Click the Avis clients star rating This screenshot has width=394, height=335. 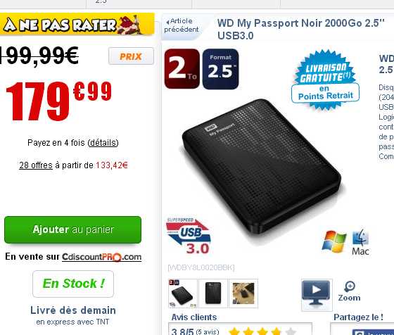(262, 331)
